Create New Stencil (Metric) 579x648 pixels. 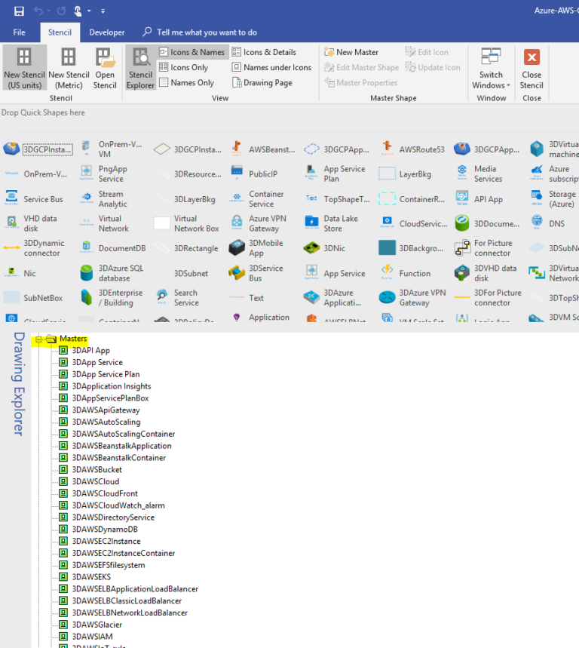69,68
